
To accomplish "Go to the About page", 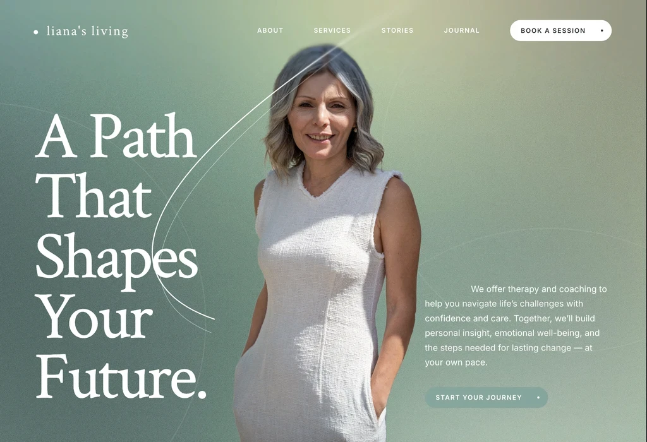I will pos(270,30).
